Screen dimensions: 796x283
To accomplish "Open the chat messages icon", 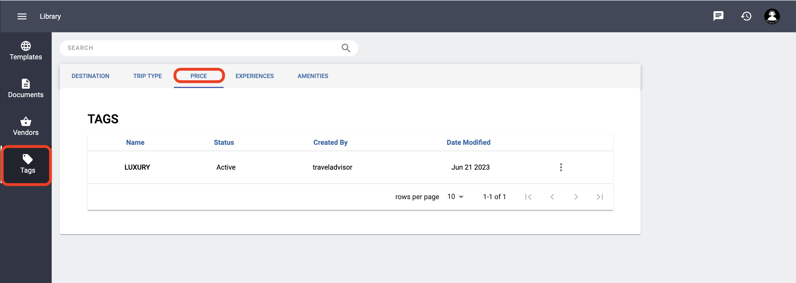I will pos(718,16).
